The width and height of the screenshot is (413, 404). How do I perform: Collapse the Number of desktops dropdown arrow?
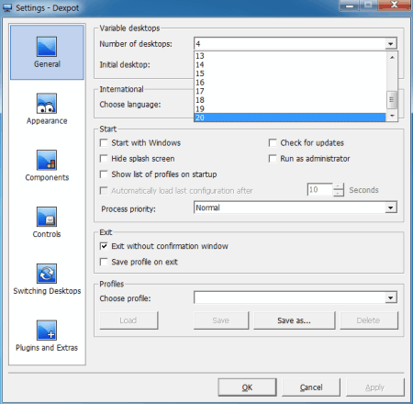pyautogui.click(x=391, y=44)
